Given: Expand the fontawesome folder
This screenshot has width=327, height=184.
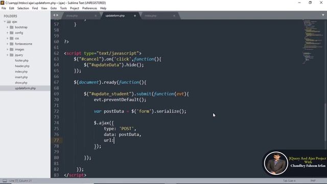Looking at the screenshot, I should [7, 44].
